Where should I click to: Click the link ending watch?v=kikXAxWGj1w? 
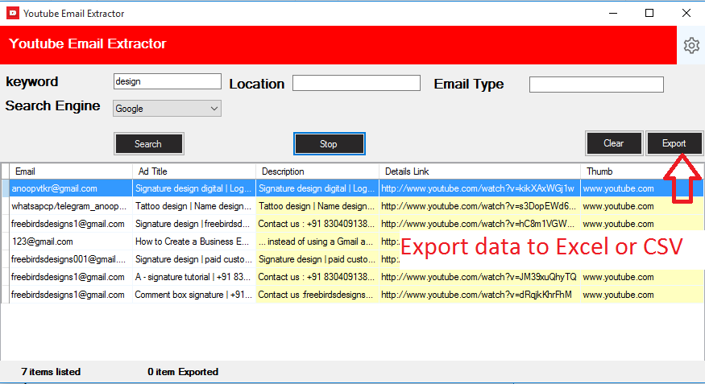478,188
